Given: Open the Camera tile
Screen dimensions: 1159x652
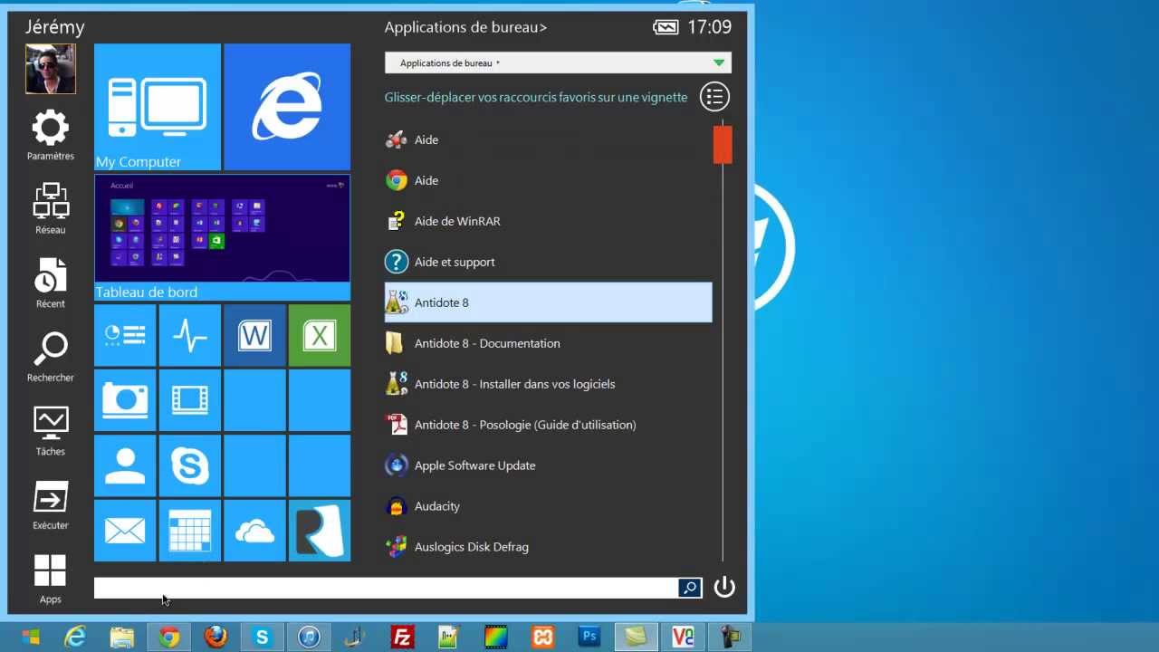Looking at the screenshot, I should point(125,400).
